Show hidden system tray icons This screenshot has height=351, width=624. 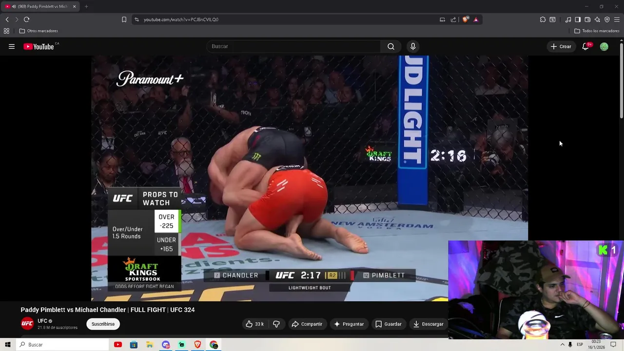562,345
